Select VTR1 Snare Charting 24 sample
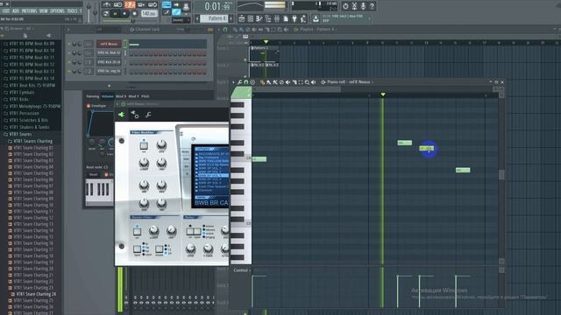 point(36,294)
